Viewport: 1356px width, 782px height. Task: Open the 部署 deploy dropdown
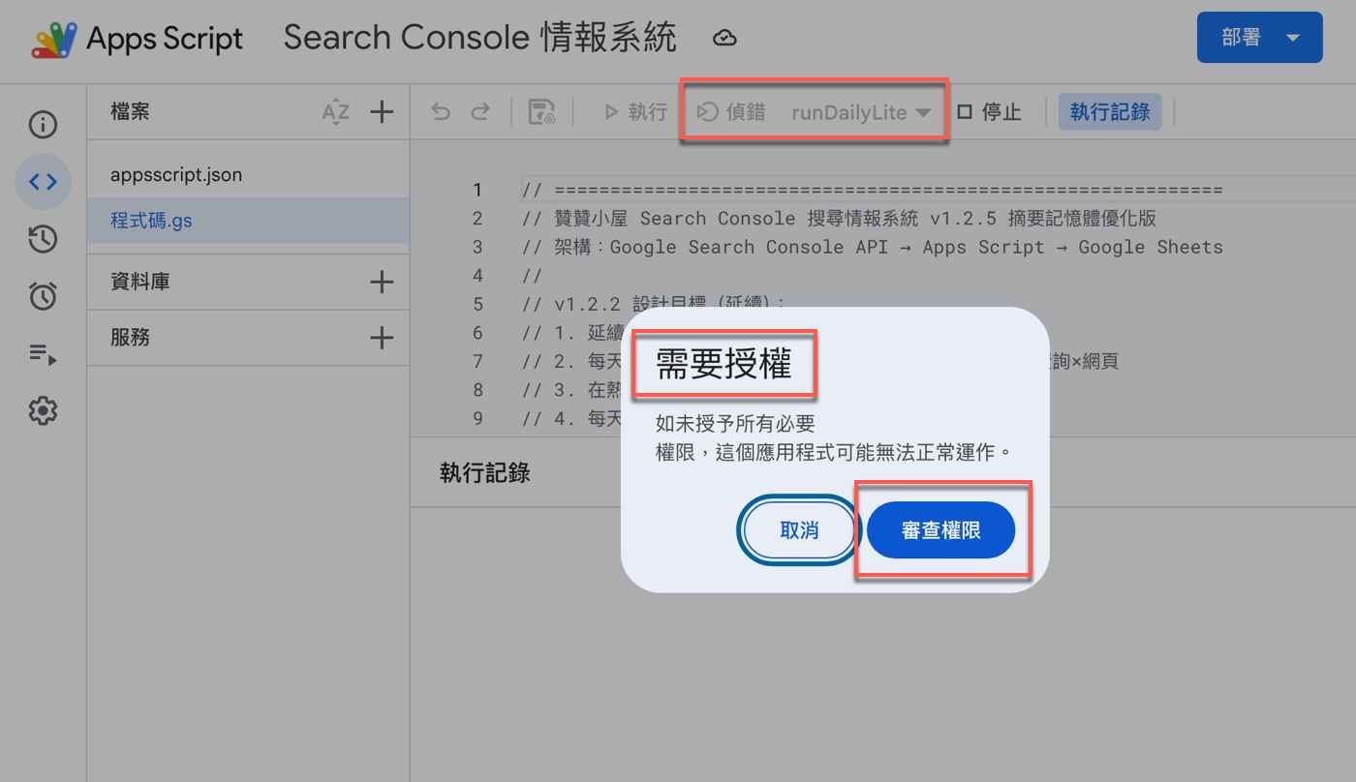pos(1259,38)
